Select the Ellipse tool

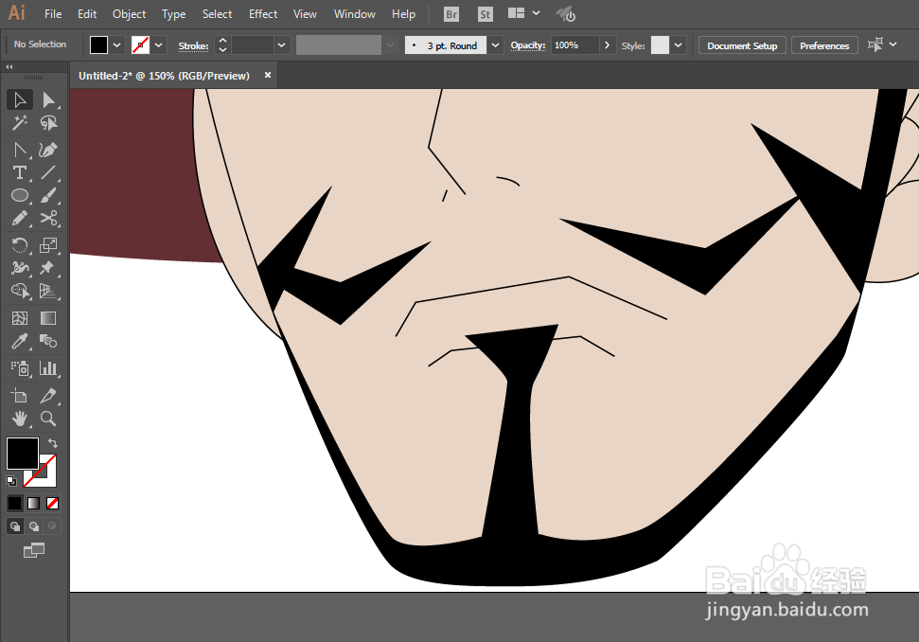click(19, 195)
